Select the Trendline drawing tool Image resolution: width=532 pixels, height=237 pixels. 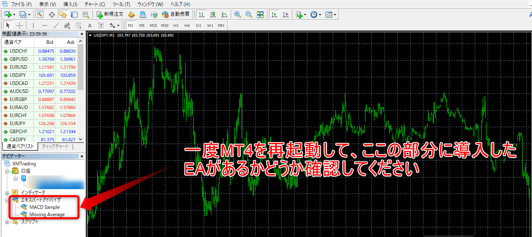click(56, 26)
